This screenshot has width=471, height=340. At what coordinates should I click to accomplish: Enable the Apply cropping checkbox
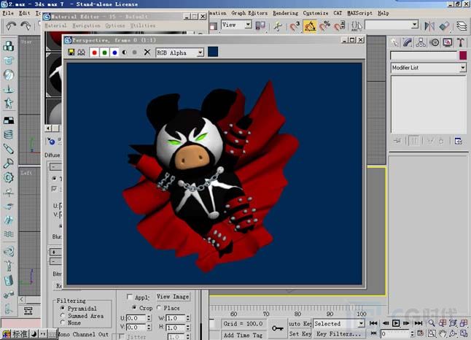pyautogui.click(x=130, y=297)
